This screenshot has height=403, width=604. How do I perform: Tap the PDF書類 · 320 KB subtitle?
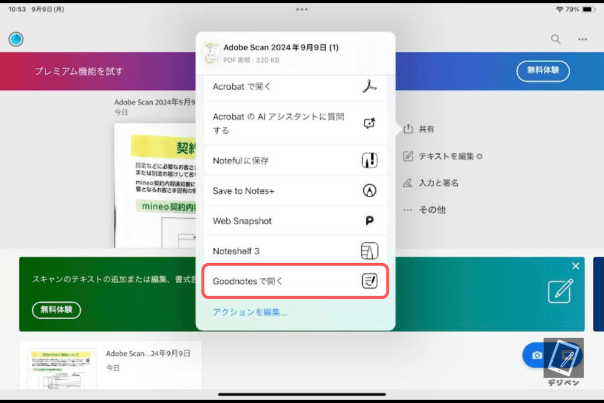(x=251, y=60)
